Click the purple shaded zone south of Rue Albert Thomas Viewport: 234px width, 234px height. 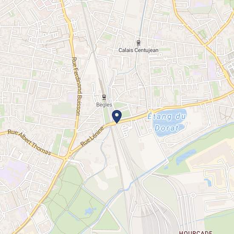click(x=13, y=171)
